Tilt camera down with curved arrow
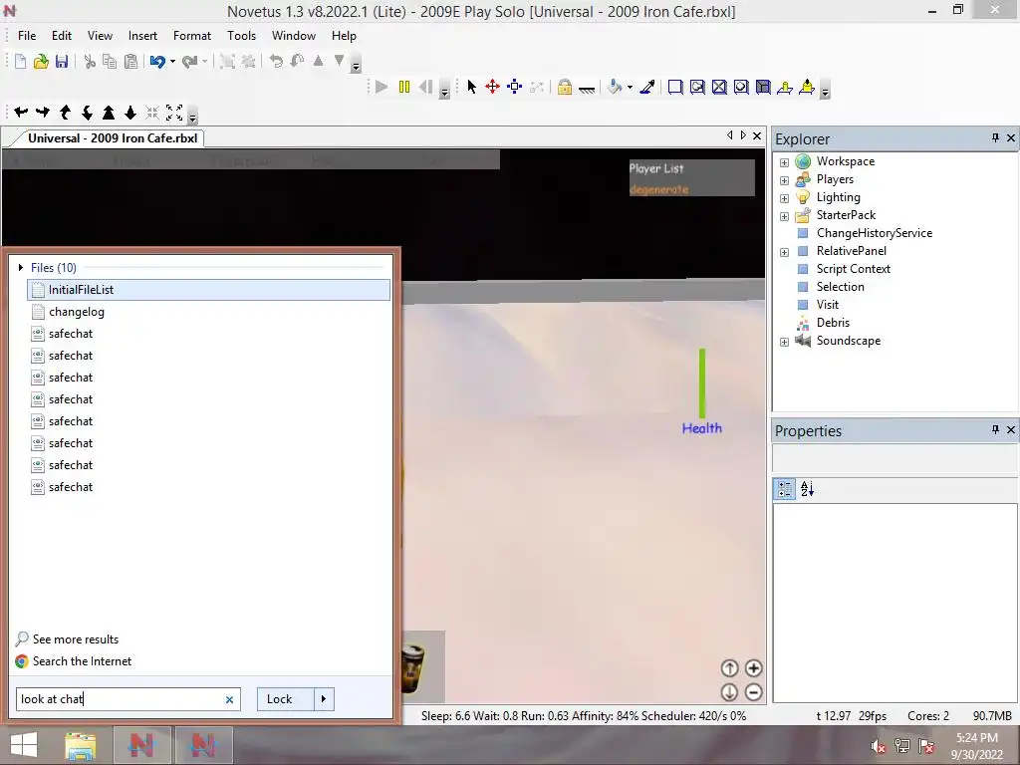 [87, 113]
